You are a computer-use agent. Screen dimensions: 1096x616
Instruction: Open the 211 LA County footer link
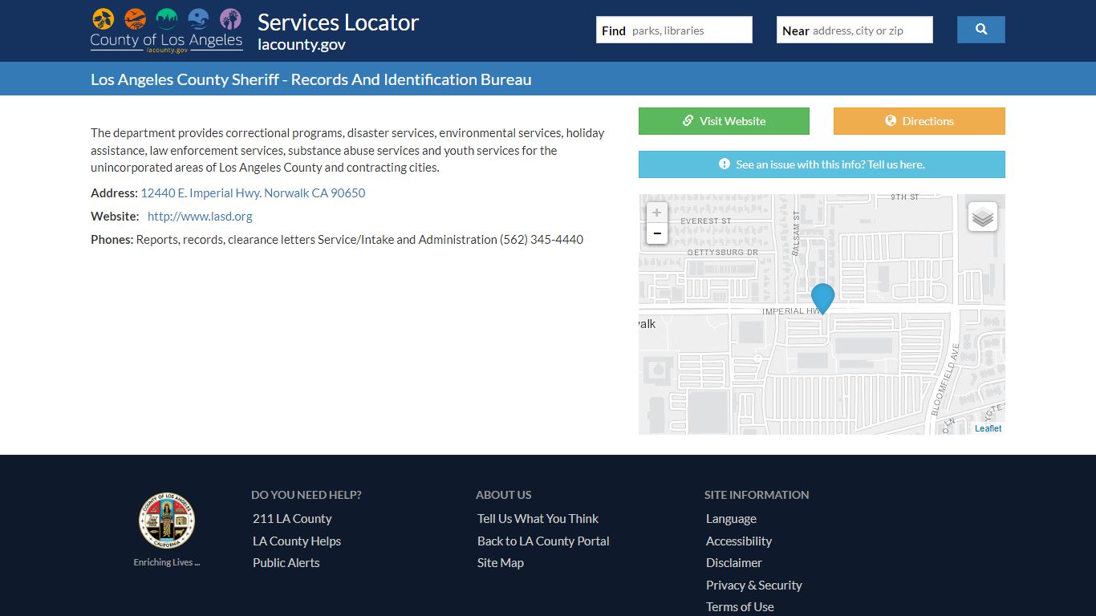click(292, 519)
